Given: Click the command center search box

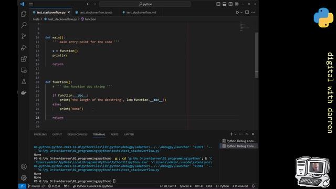Looking at the screenshot, I should (145, 4).
